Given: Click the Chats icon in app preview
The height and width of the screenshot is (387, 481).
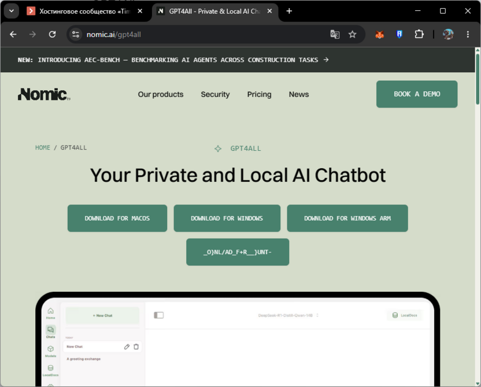Looking at the screenshot, I should click(x=51, y=332).
